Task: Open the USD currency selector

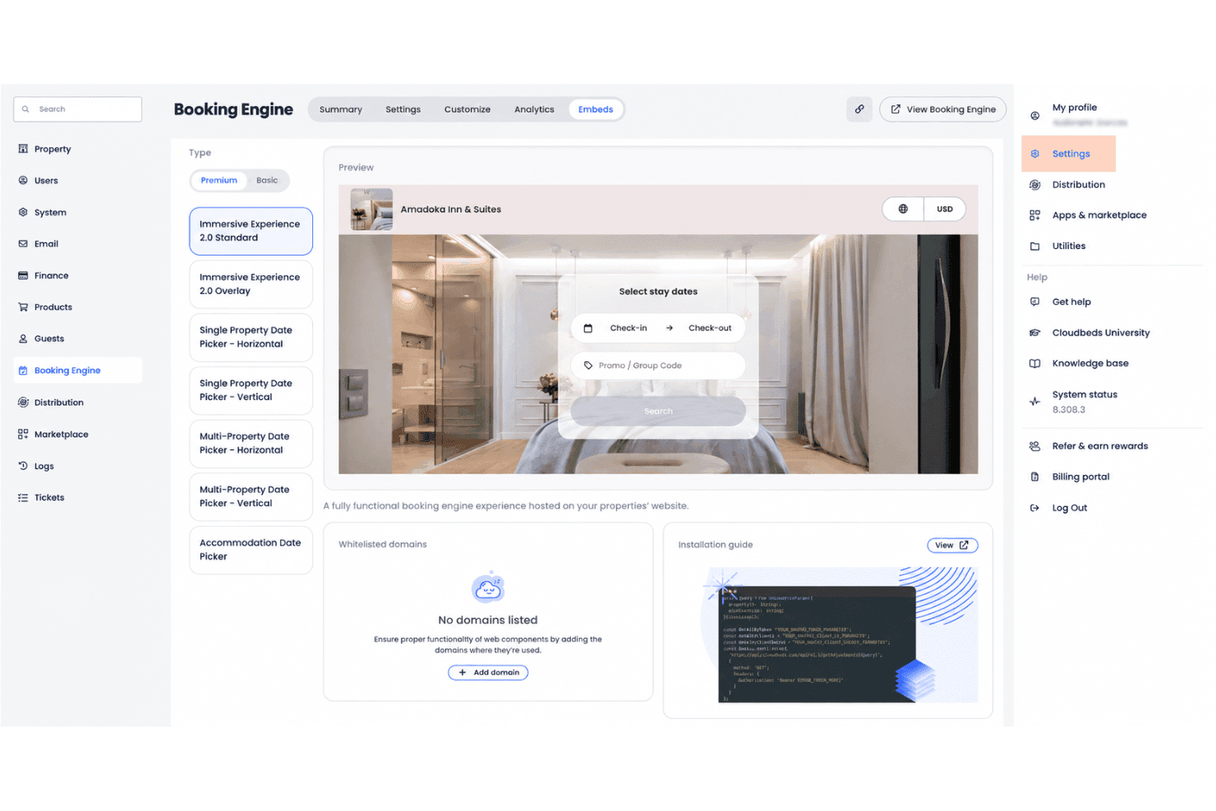Action: pyautogui.click(x=945, y=209)
